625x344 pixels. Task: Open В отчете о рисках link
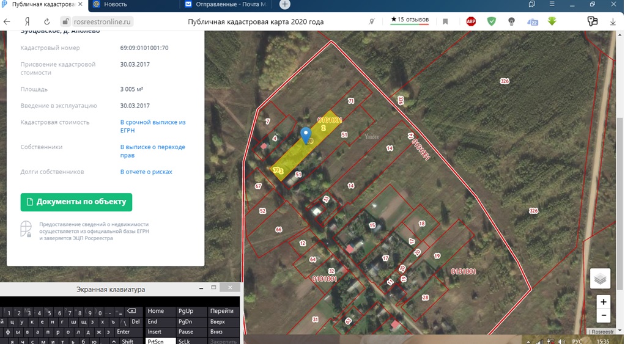coord(146,172)
